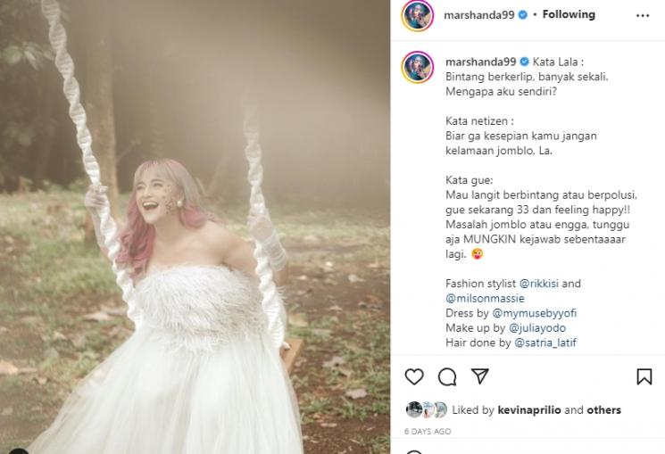
Task: Visit @juliayodo makeup credit
Action: (x=538, y=327)
